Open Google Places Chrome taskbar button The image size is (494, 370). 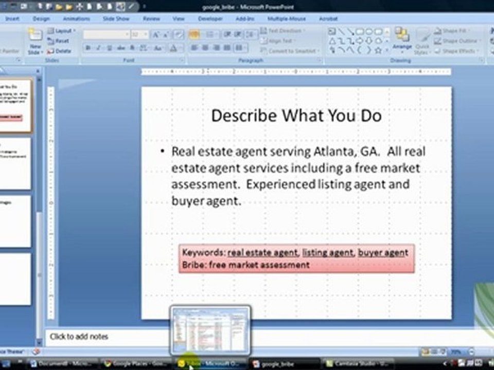click(136, 364)
